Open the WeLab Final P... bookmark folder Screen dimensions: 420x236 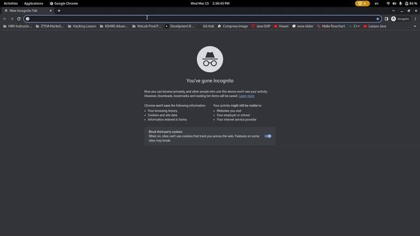point(146,26)
